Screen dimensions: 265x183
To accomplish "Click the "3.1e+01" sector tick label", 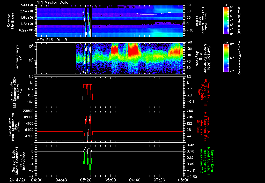I will coord(27,5).
